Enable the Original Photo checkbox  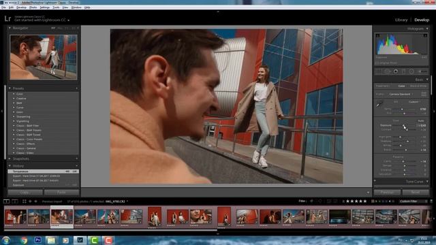[377, 63]
